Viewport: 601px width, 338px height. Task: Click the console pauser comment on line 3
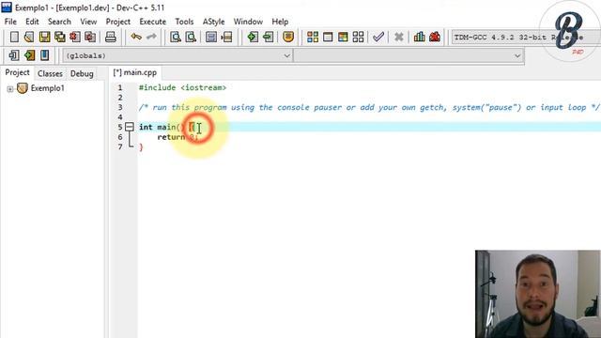tap(369, 107)
